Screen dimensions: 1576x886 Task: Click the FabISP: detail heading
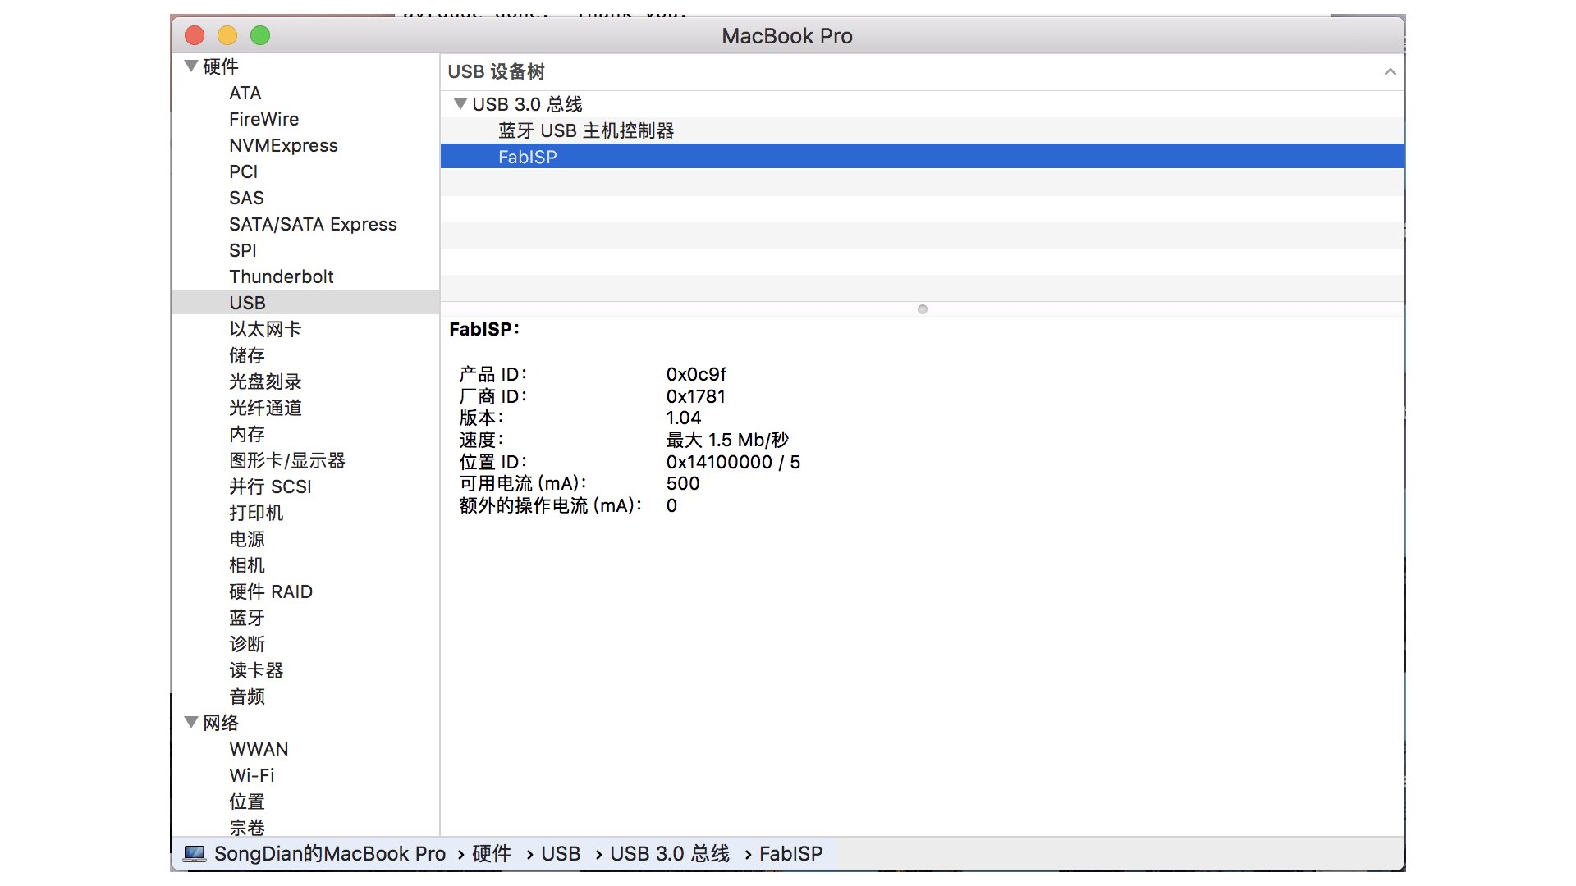pos(484,330)
